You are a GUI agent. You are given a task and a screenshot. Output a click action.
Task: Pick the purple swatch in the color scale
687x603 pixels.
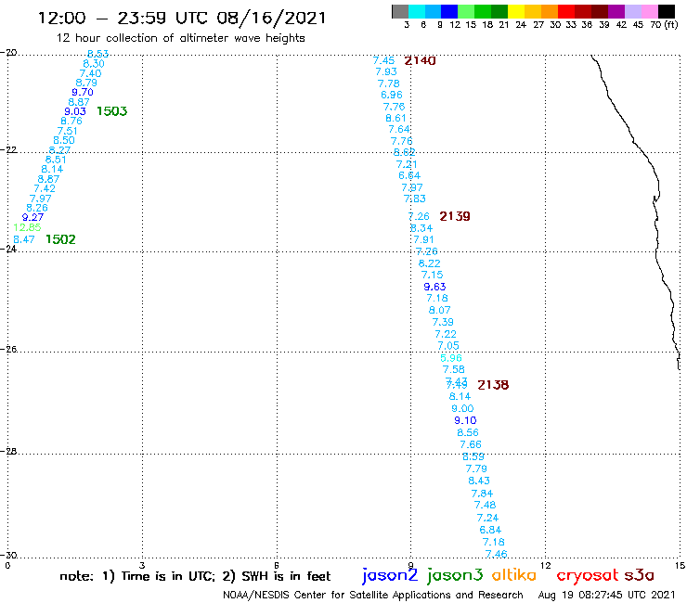[616, 11]
